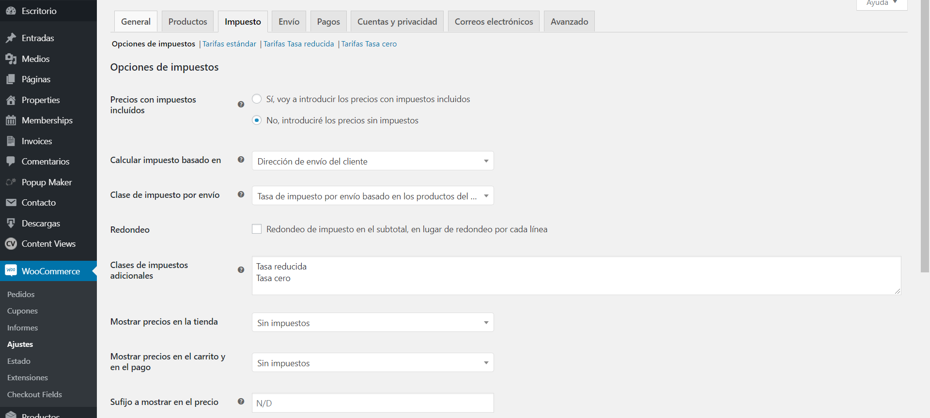Click the 'Sufijo a mostrar en el precio' field
Screen dimensions: 930x418
(x=372, y=403)
